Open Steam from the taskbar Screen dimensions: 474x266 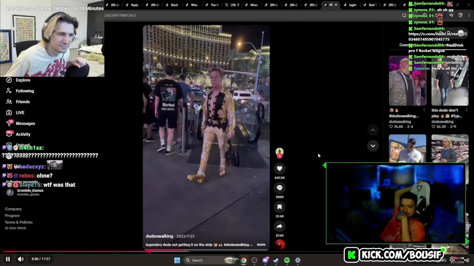tap(276, 260)
